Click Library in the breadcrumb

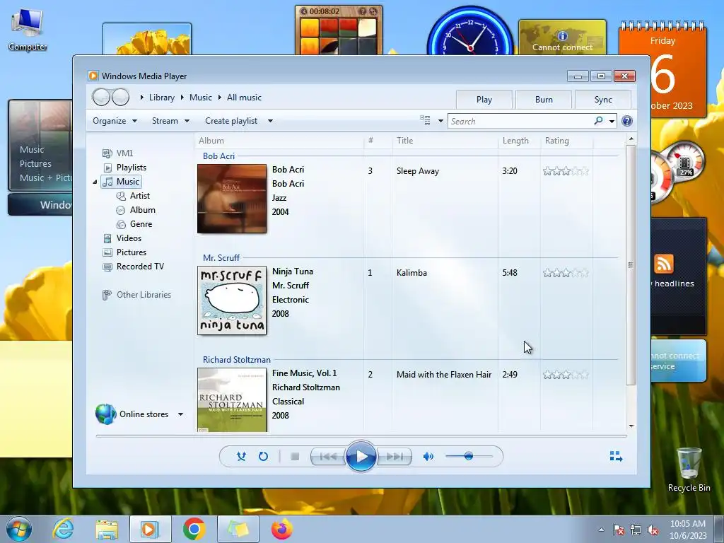(x=162, y=98)
